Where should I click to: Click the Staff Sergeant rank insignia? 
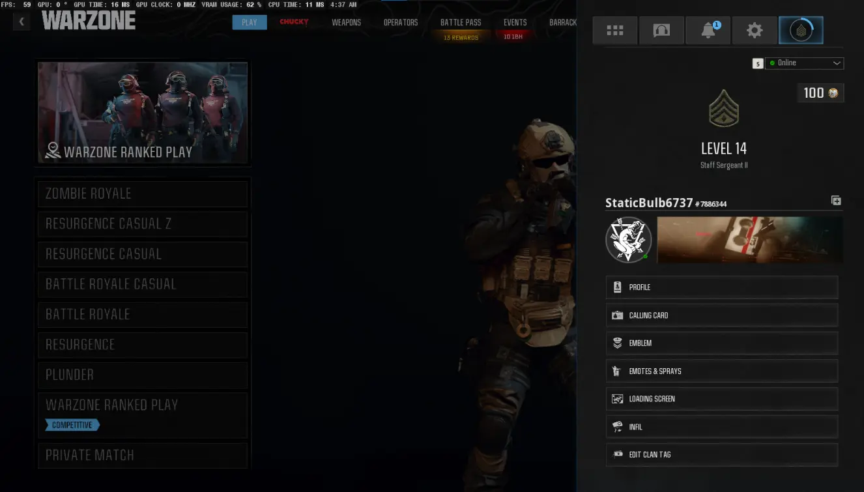pyautogui.click(x=723, y=109)
